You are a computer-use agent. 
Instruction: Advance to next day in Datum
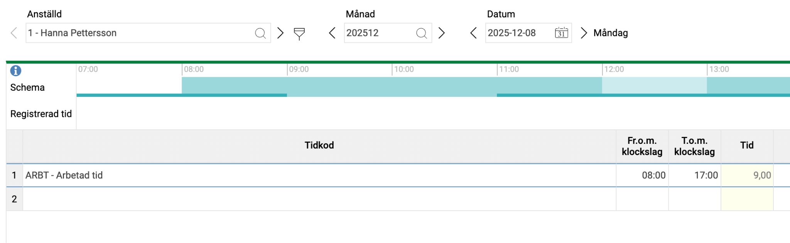pyautogui.click(x=584, y=33)
